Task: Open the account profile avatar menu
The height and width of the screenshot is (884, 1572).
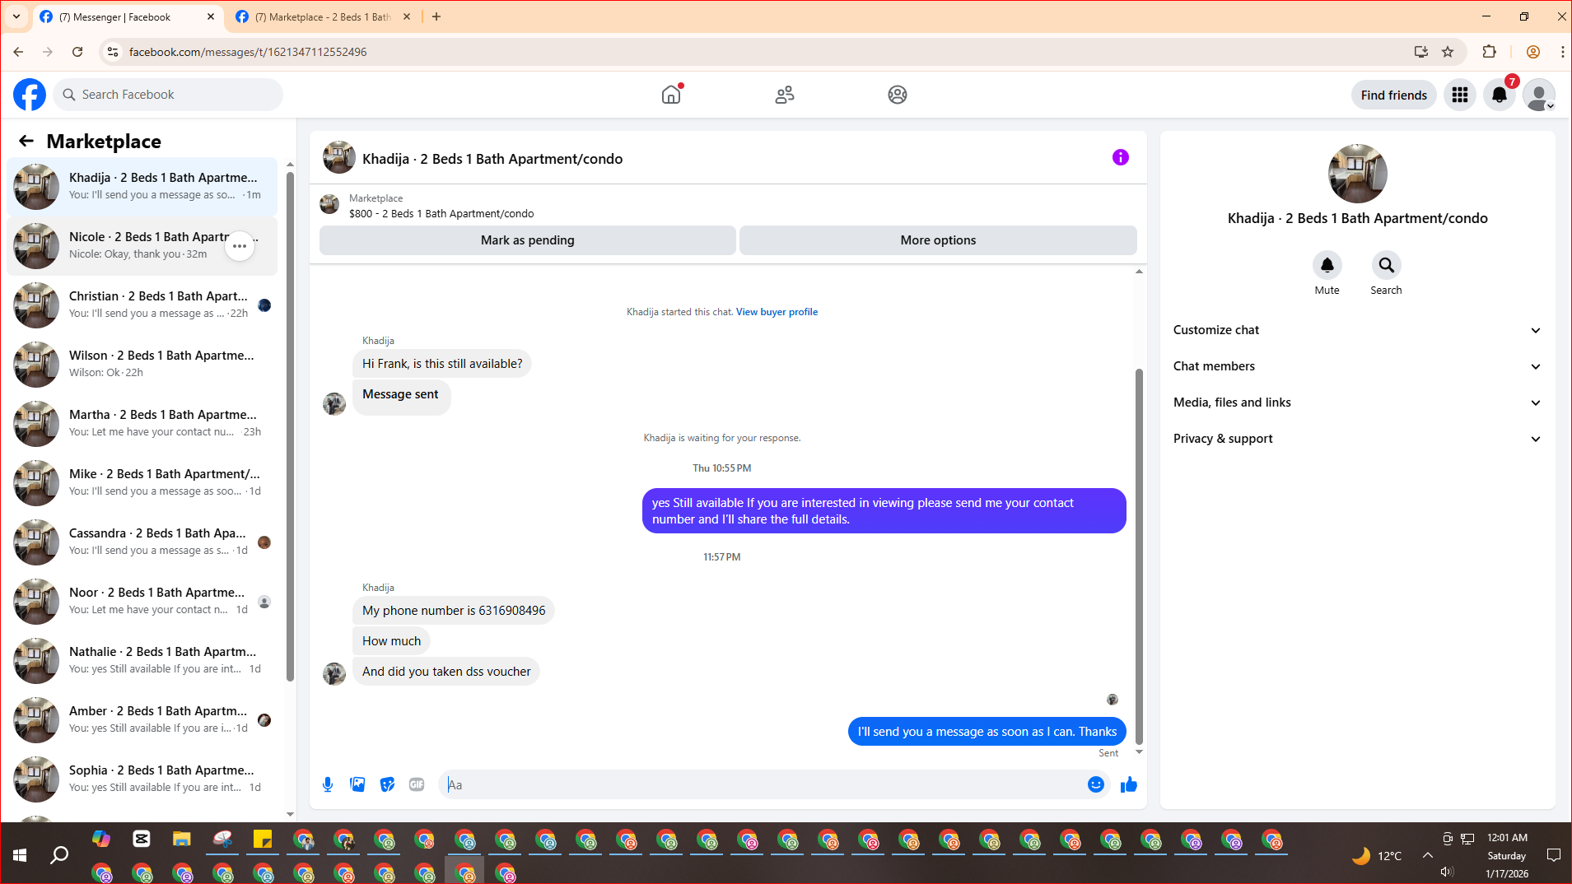Action: [x=1539, y=95]
